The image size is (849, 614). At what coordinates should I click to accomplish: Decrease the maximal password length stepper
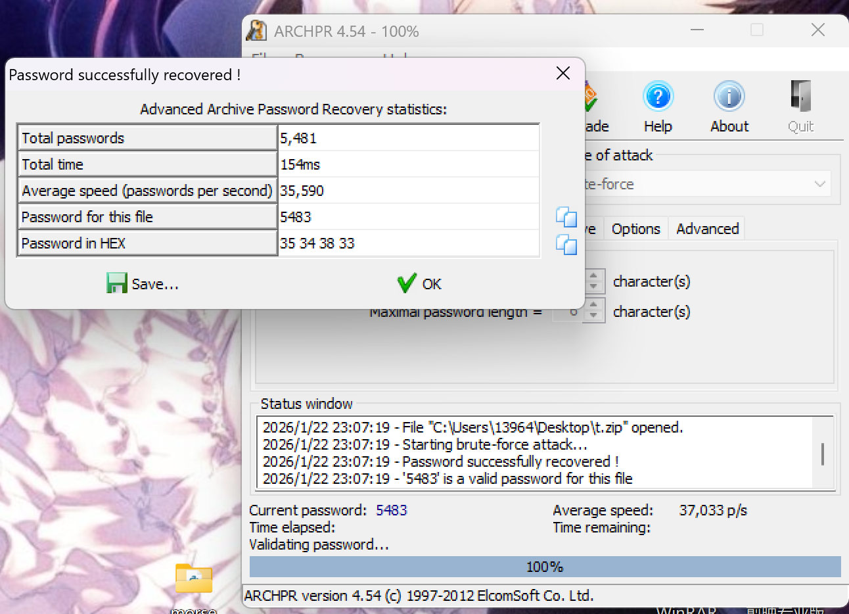pos(594,316)
